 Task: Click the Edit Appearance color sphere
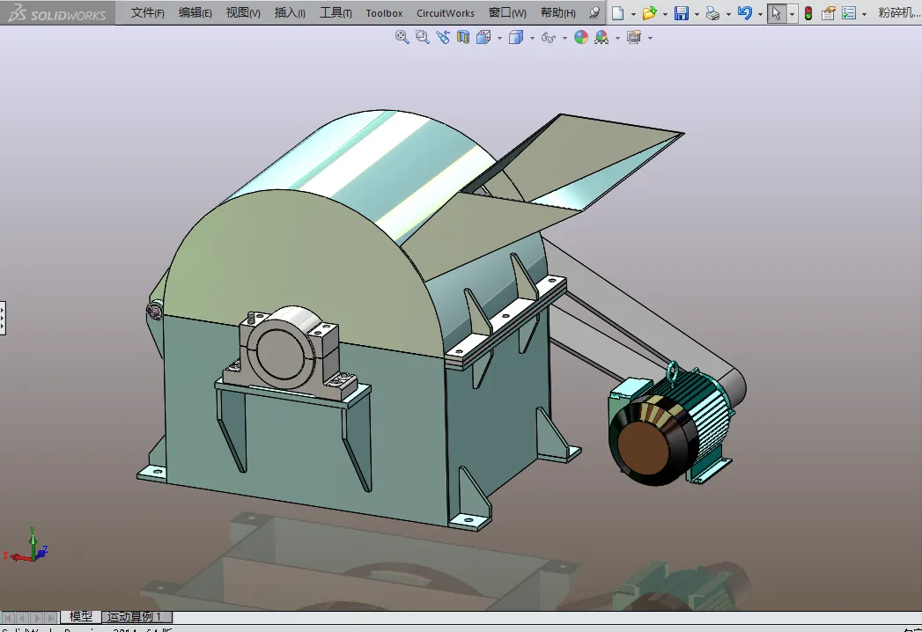click(580, 37)
